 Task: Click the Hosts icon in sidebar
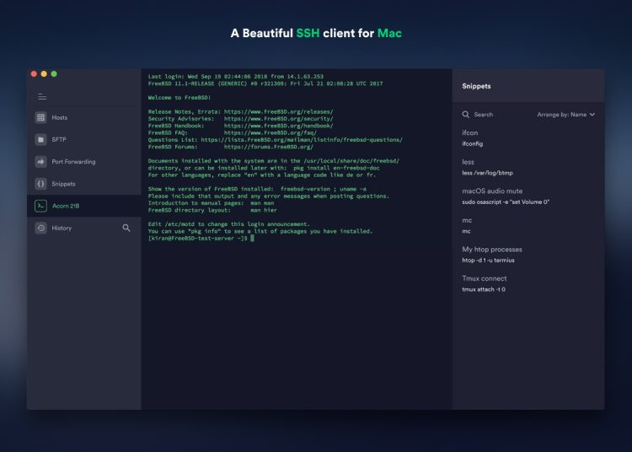tap(40, 117)
